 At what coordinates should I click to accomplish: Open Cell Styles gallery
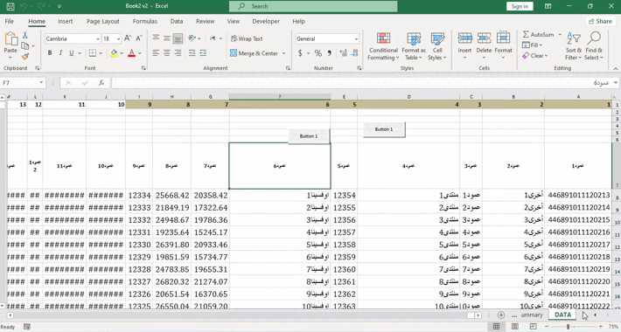click(x=437, y=46)
